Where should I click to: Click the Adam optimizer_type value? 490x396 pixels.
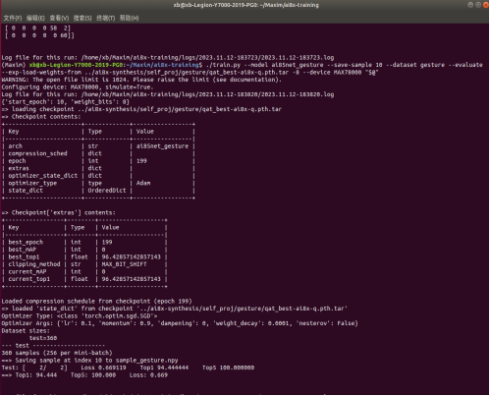click(x=143, y=183)
